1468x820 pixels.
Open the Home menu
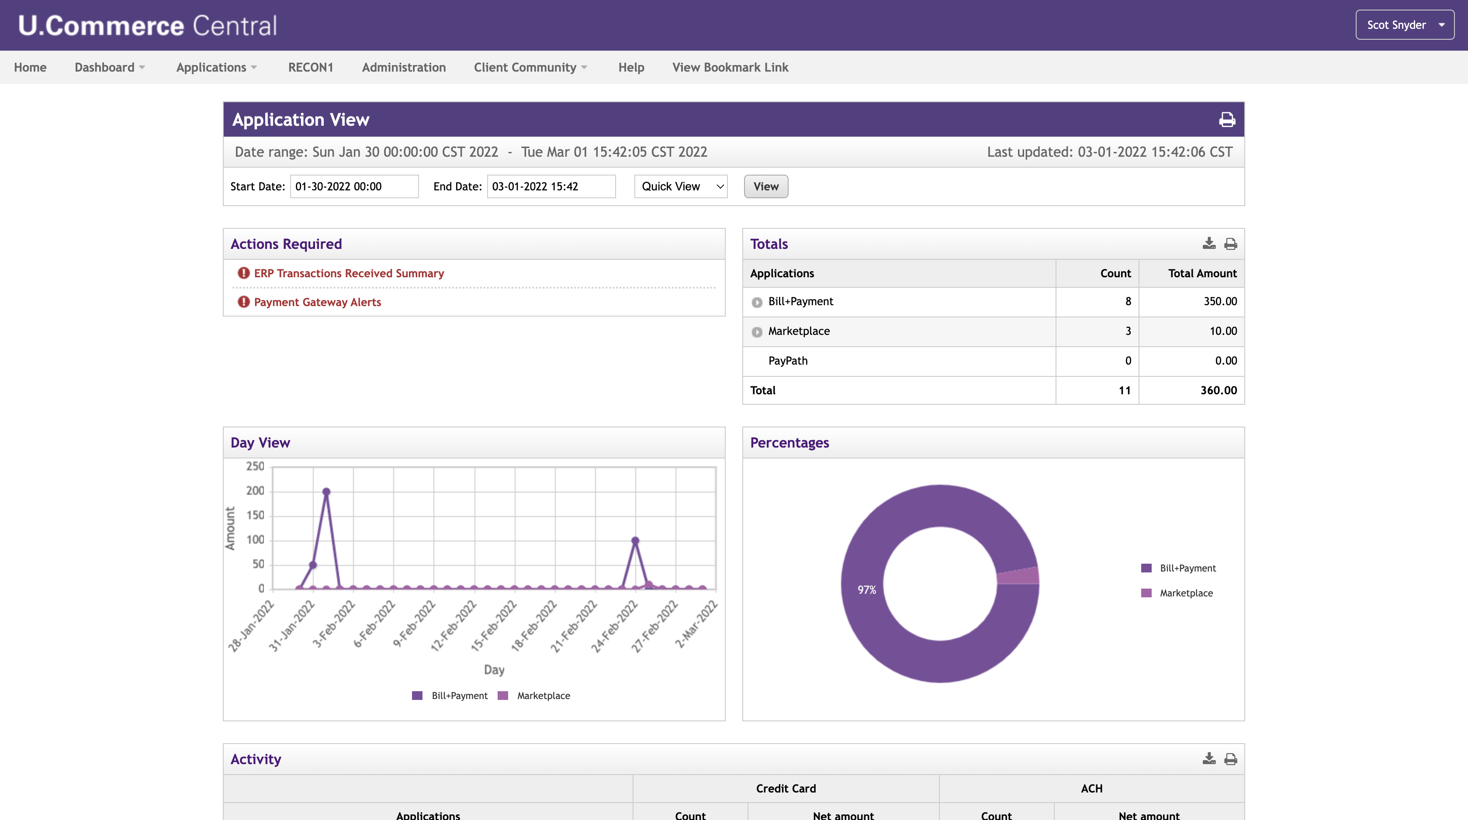[x=30, y=67]
